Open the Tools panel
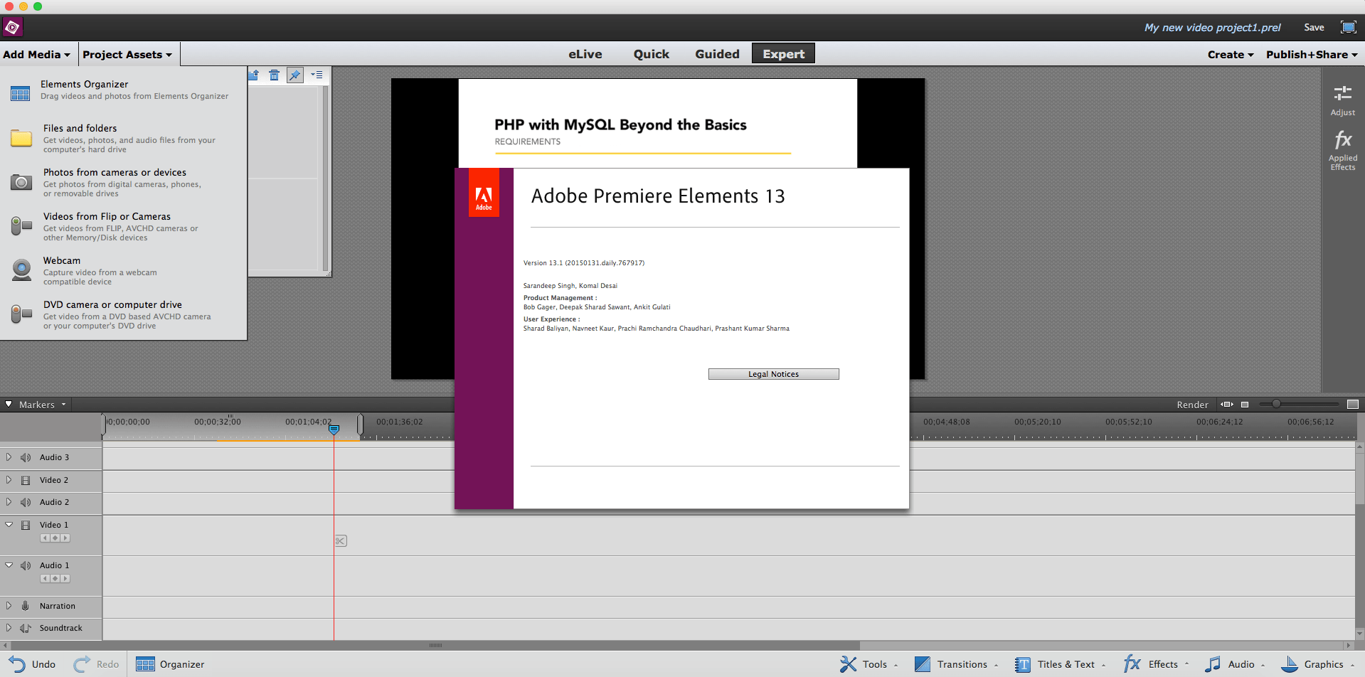 pyautogui.click(x=869, y=664)
